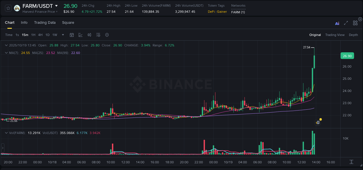The width and height of the screenshot is (363, 170).
Task: Switch to the Depth view
Action: pos(353,35)
